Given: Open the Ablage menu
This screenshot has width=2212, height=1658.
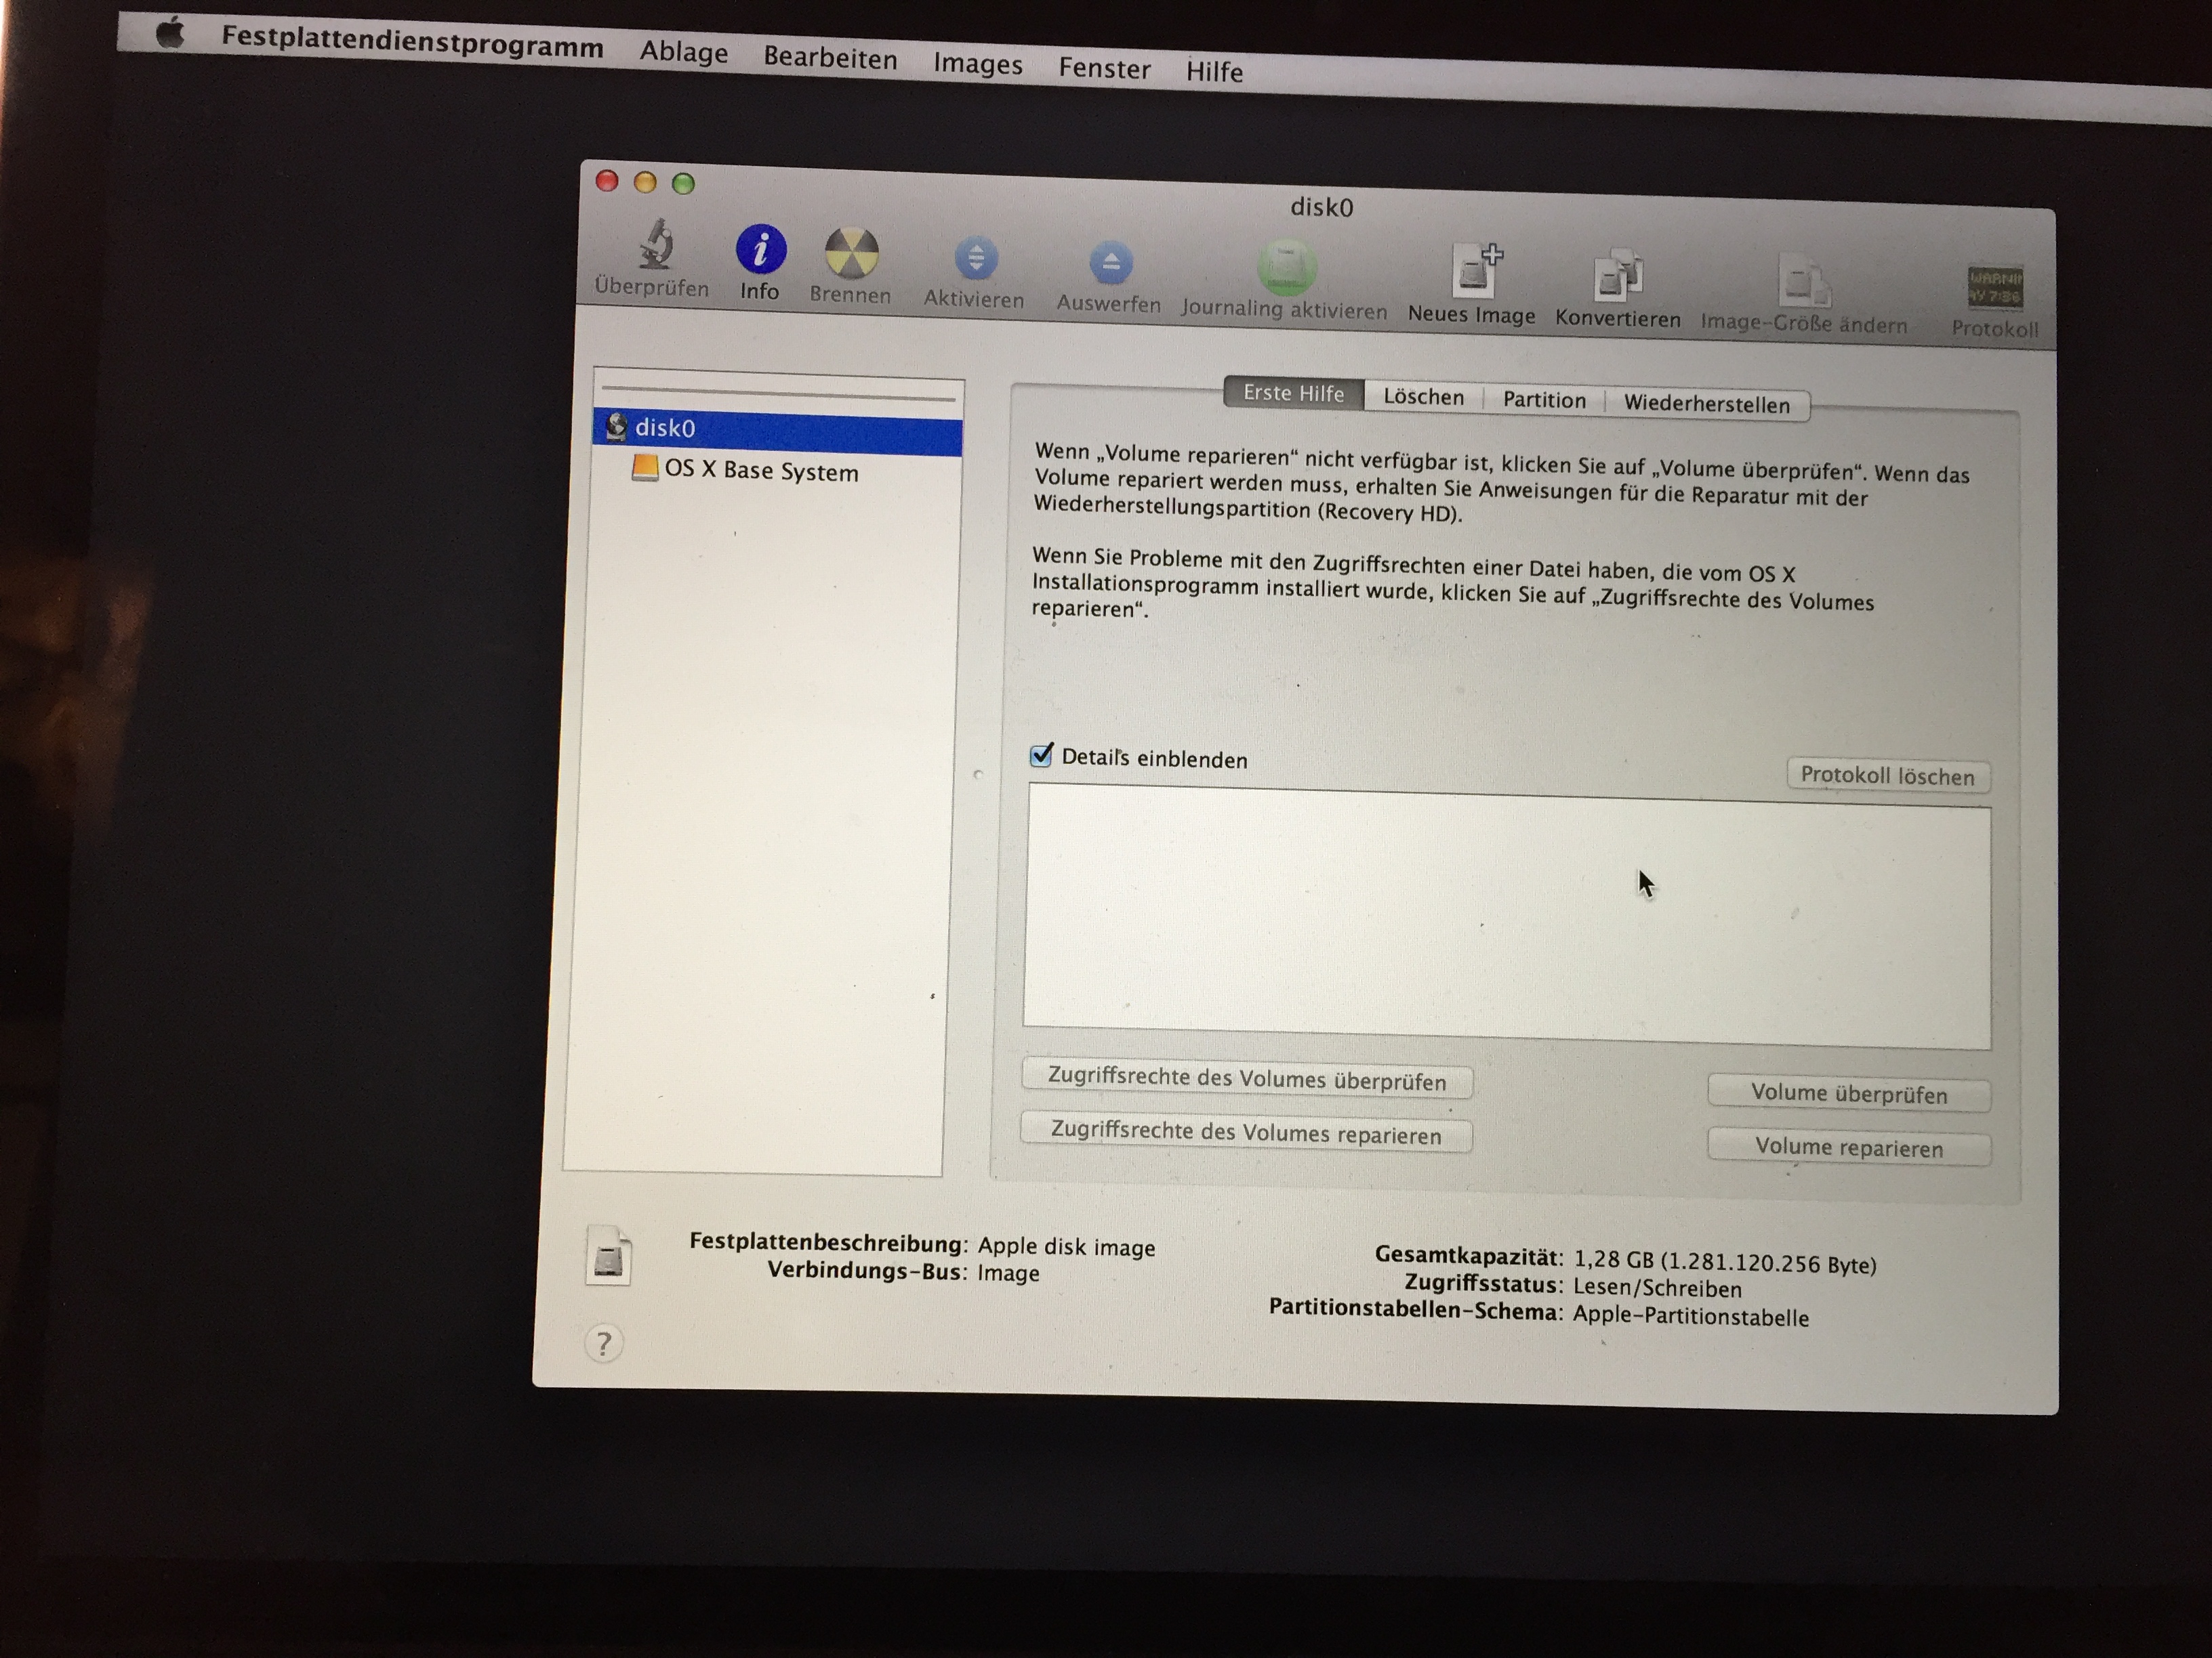Looking at the screenshot, I should tap(684, 52).
